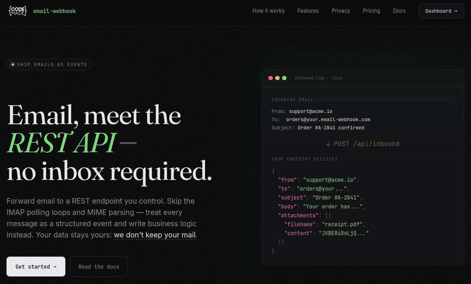Viewport: 471px width, 284px height.
Task: Click the JSON "body" value "Your order has..."
Action: click(x=333, y=206)
